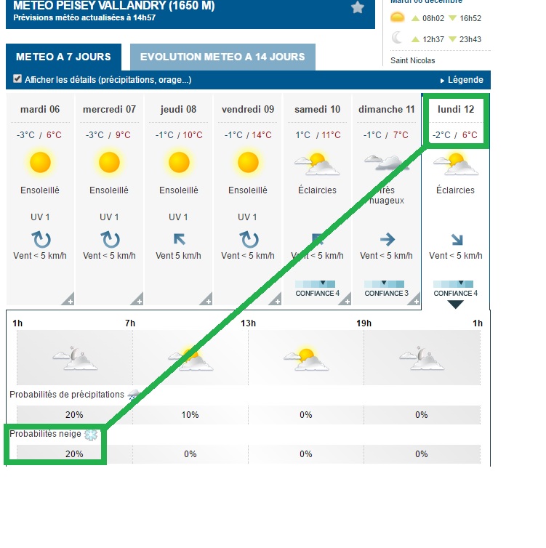Expand vendredi 09 details with plus corner
Image resolution: width=546 pixels, height=548 pixels.
click(x=276, y=299)
